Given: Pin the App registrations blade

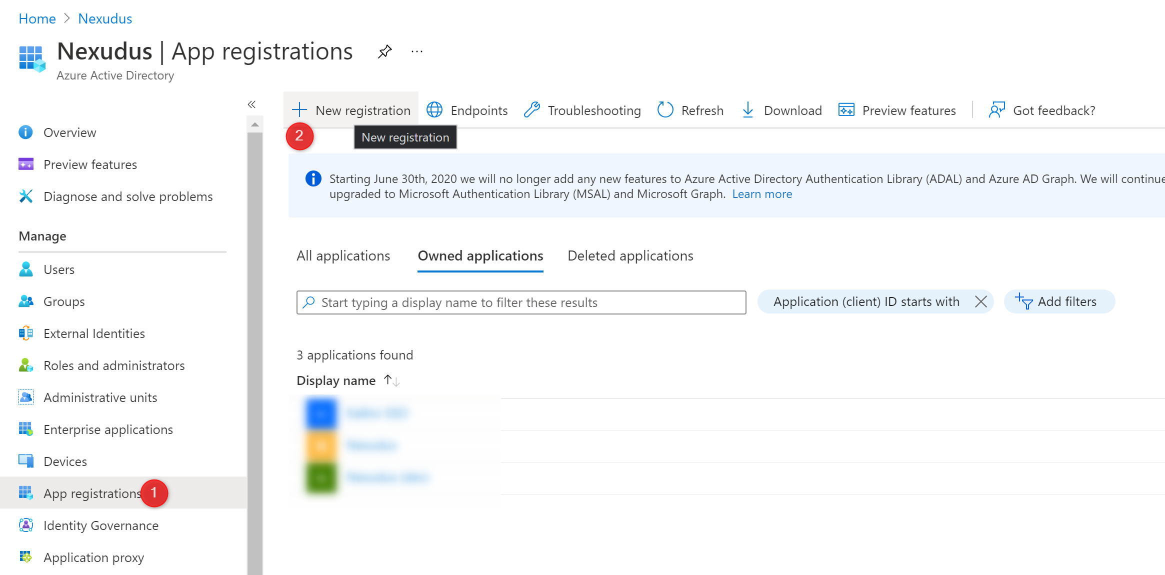Looking at the screenshot, I should tap(384, 51).
